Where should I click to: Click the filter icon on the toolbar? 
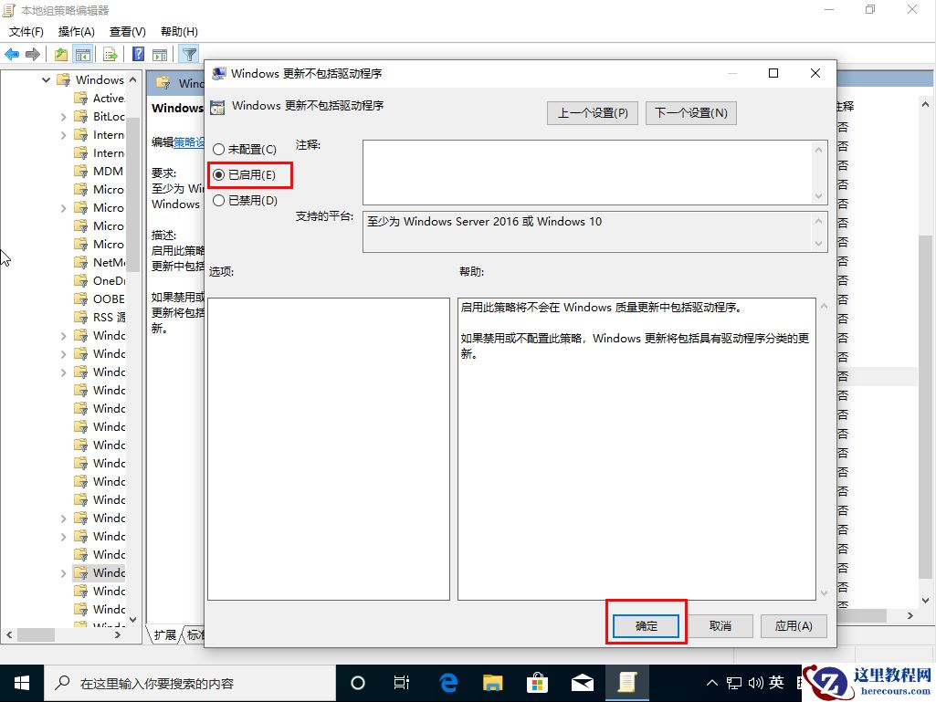click(x=188, y=54)
